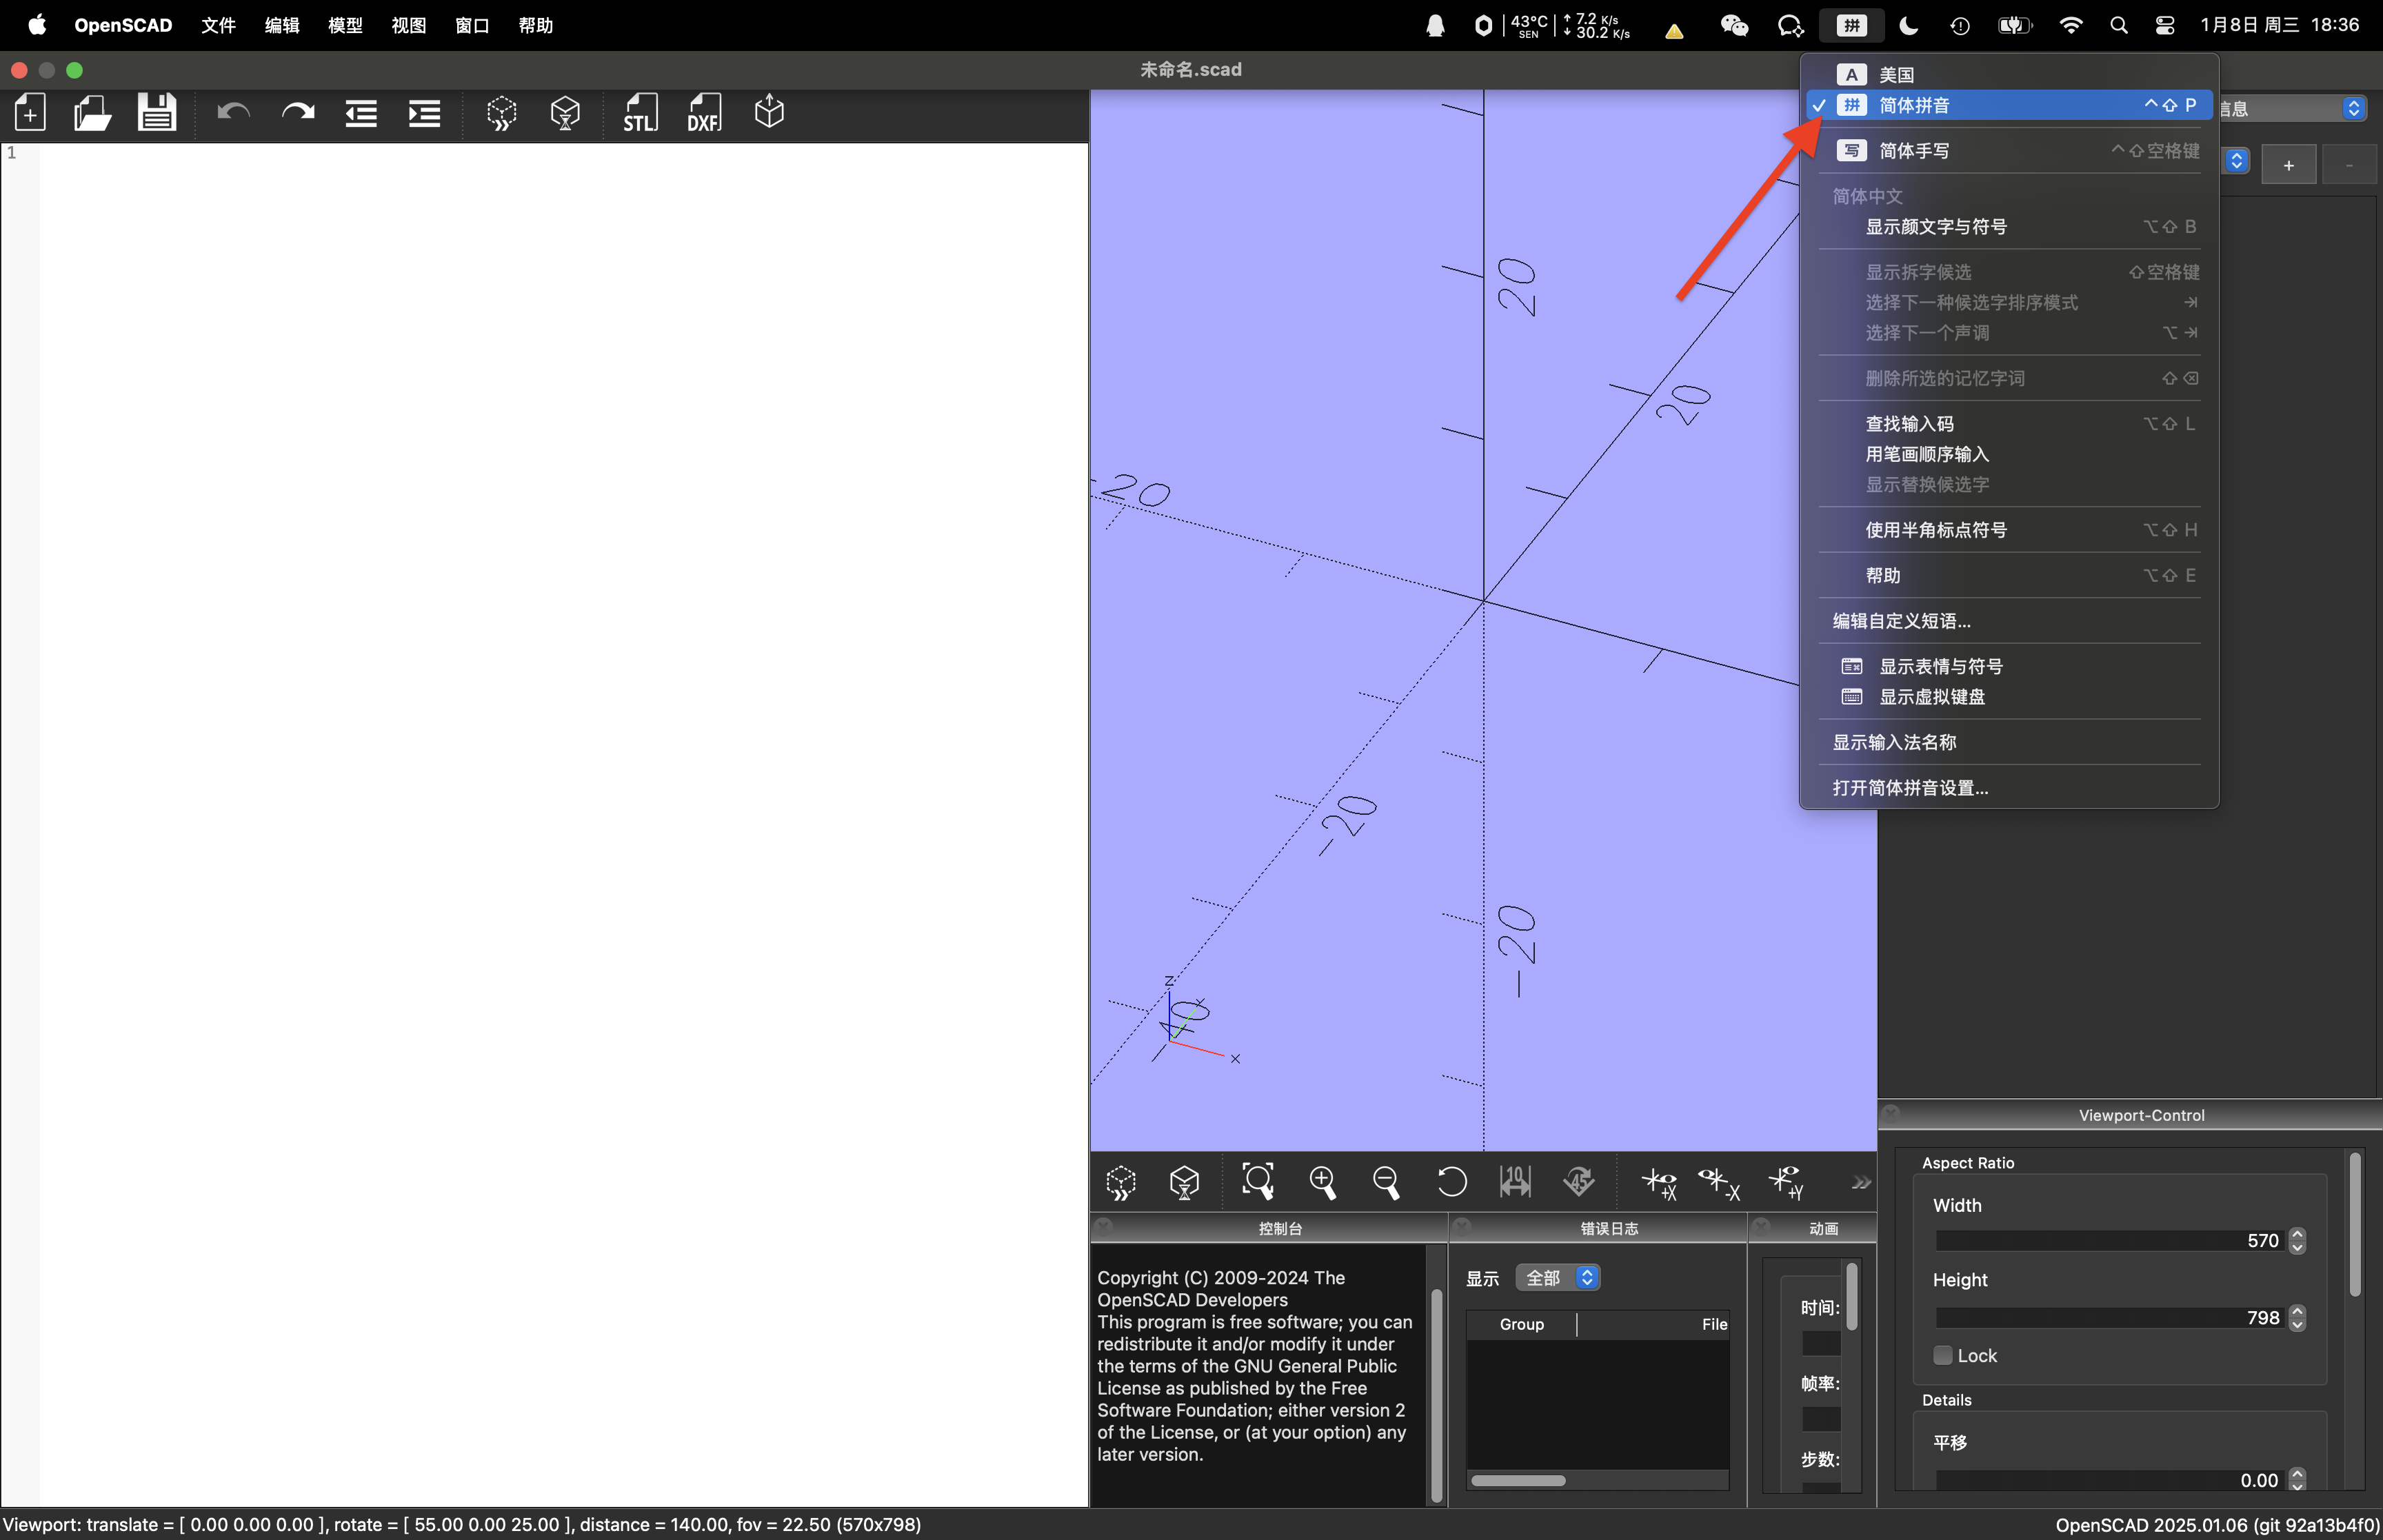Open input method 帮助 entry

(x=2009, y=575)
